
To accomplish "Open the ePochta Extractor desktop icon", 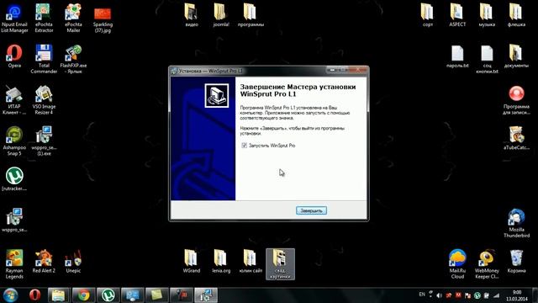I will (x=44, y=19).
